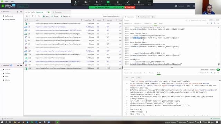
Task: Click the blue add request plus icon
Action: (11, 65)
